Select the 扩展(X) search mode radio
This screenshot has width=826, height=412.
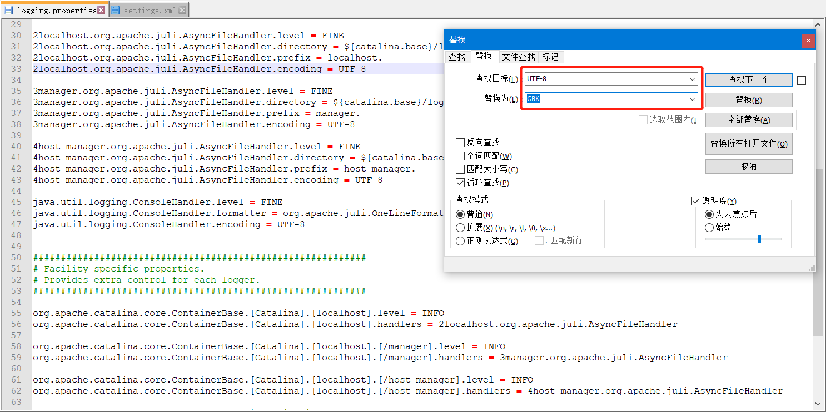(x=460, y=228)
